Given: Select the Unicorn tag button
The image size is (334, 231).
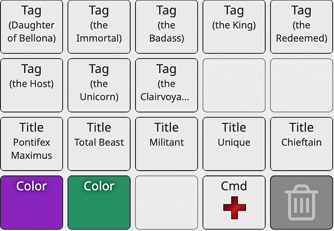Looking at the screenshot, I should 99,85.
